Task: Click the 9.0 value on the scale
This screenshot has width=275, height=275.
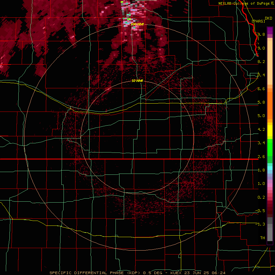Action: 261,48
